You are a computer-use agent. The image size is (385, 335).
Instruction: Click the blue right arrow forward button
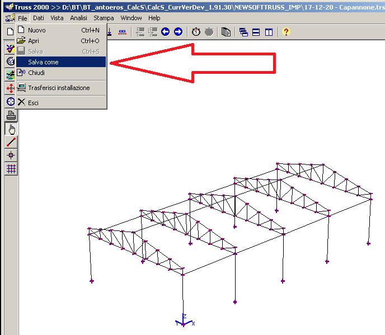click(179, 32)
